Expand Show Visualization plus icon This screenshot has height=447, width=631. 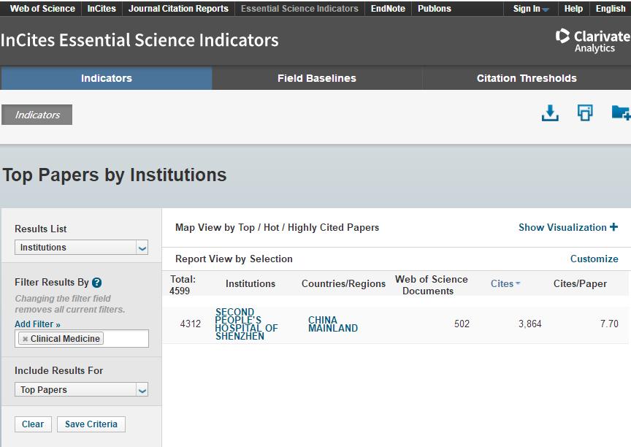613,227
